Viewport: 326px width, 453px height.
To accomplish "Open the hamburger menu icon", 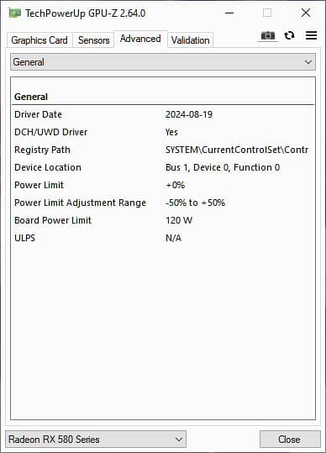I will click(311, 35).
